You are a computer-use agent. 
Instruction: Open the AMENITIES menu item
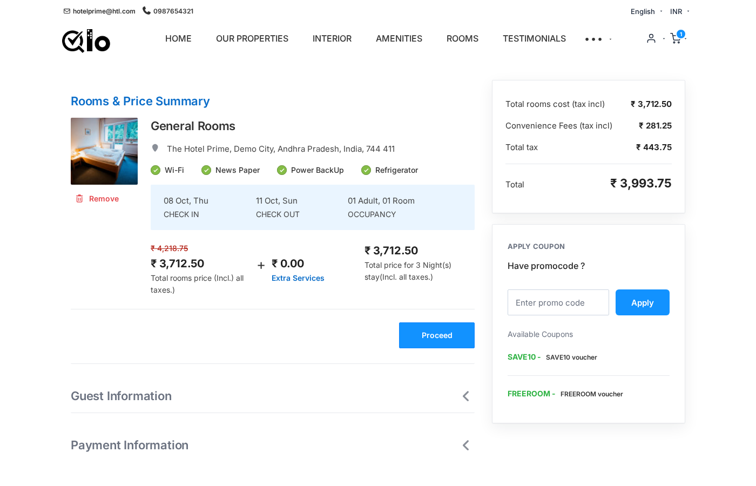coord(399,38)
